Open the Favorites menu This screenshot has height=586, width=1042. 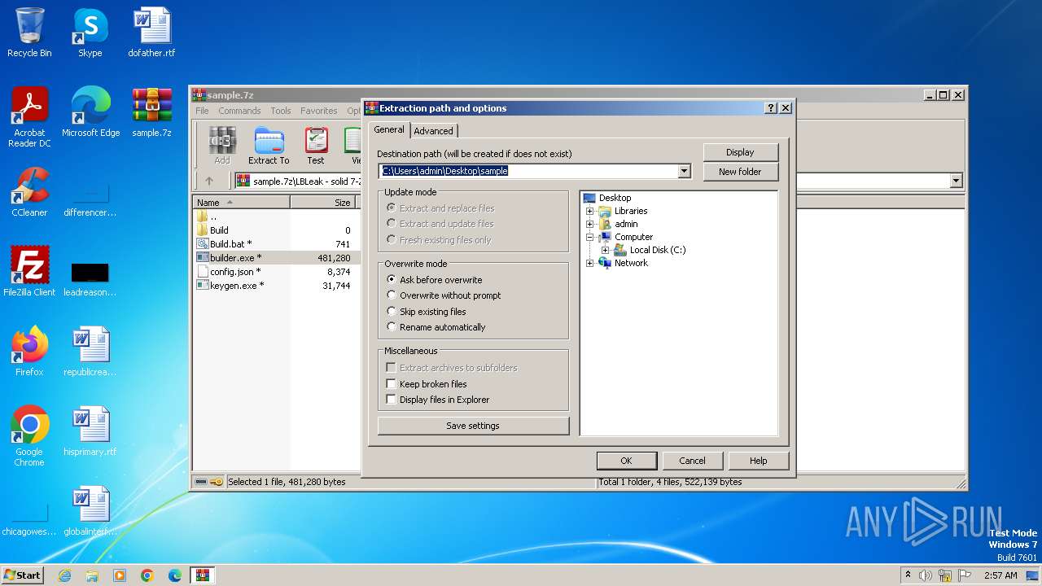319,111
